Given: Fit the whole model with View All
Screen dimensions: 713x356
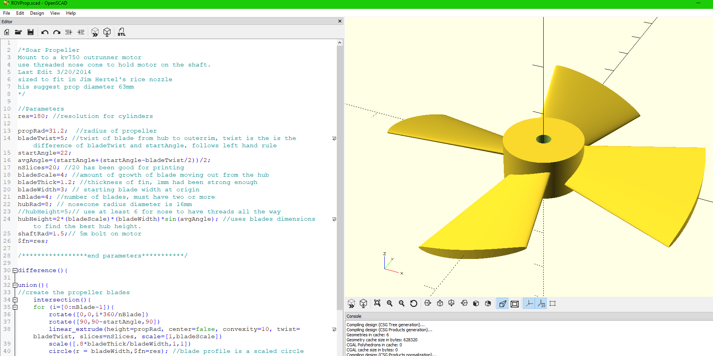Looking at the screenshot, I should point(377,303).
